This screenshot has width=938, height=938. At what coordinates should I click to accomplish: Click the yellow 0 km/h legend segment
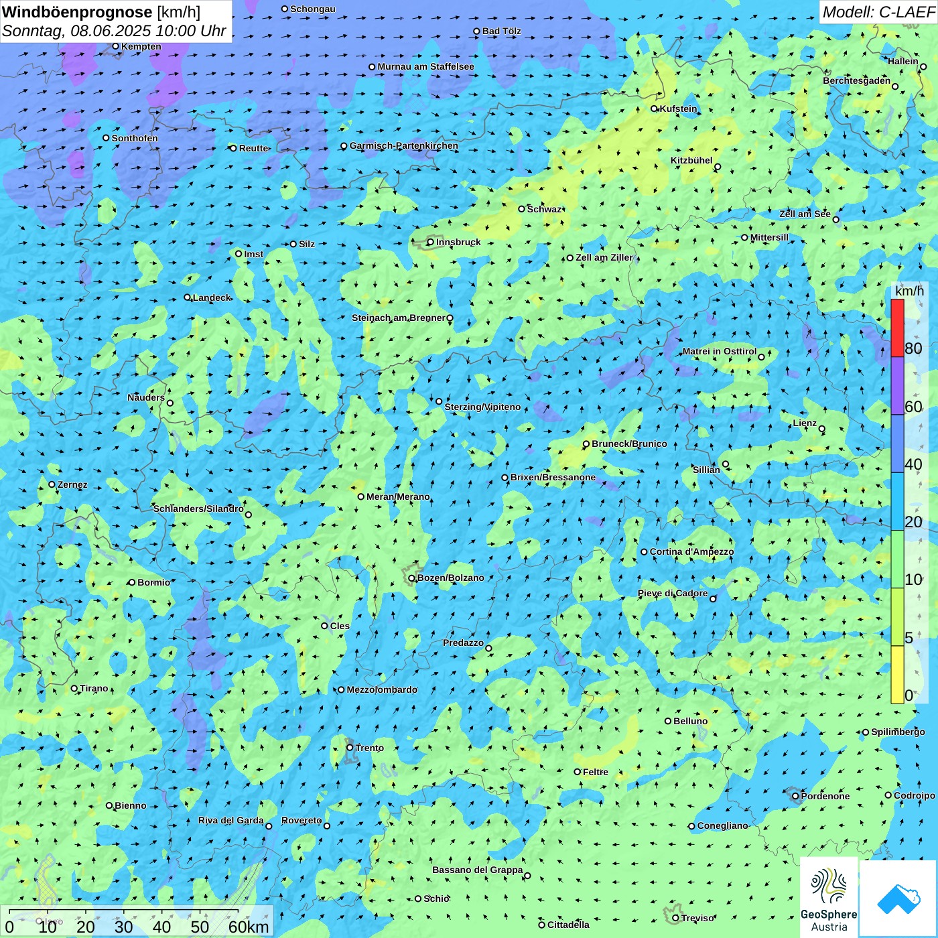pyautogui.click(x=897, y=675)
